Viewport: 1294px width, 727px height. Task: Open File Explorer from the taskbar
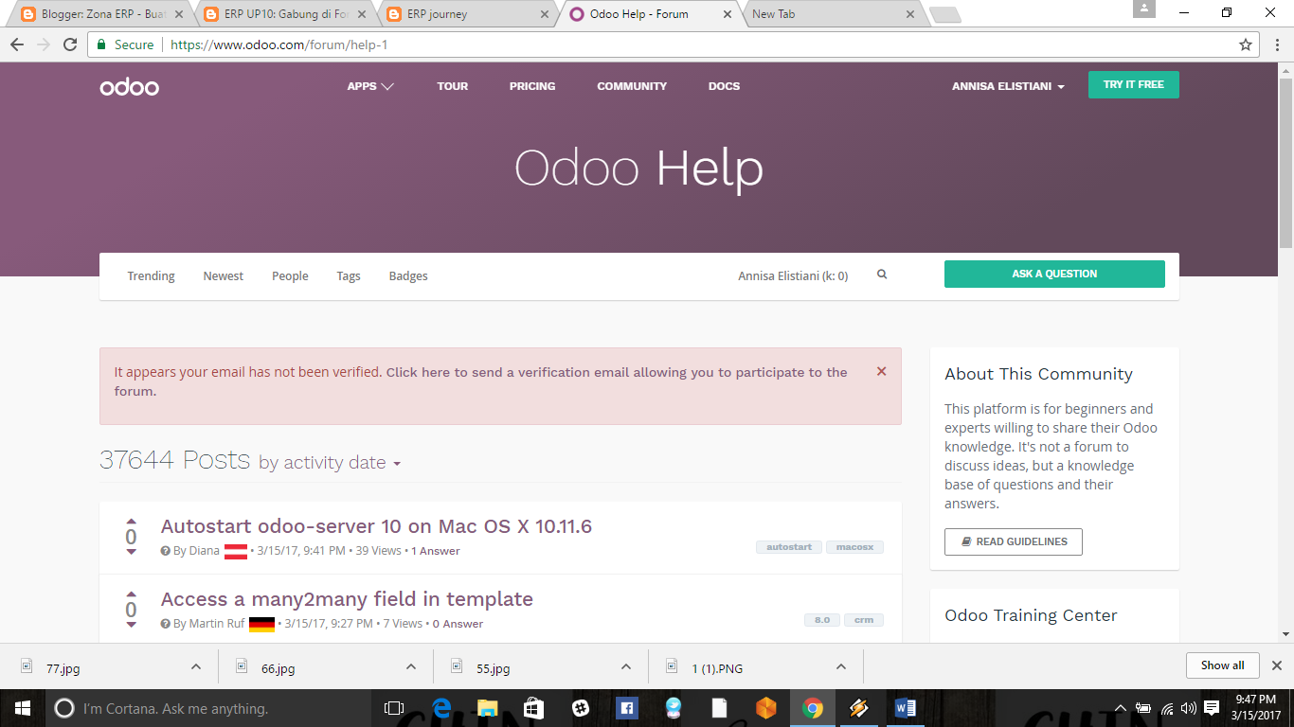487,708
